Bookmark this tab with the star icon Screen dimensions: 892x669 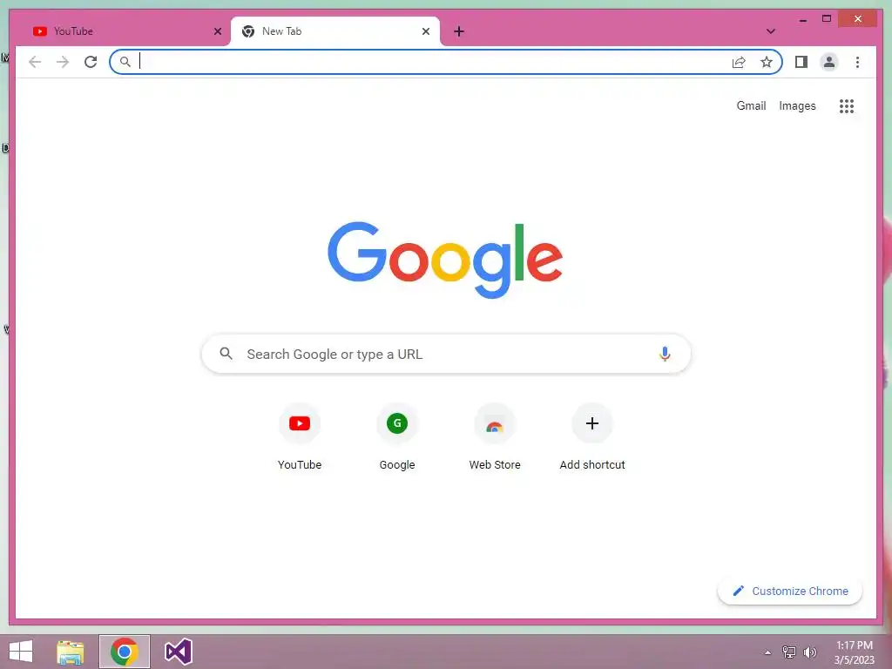pyautogui.click(x=767, y=62)
